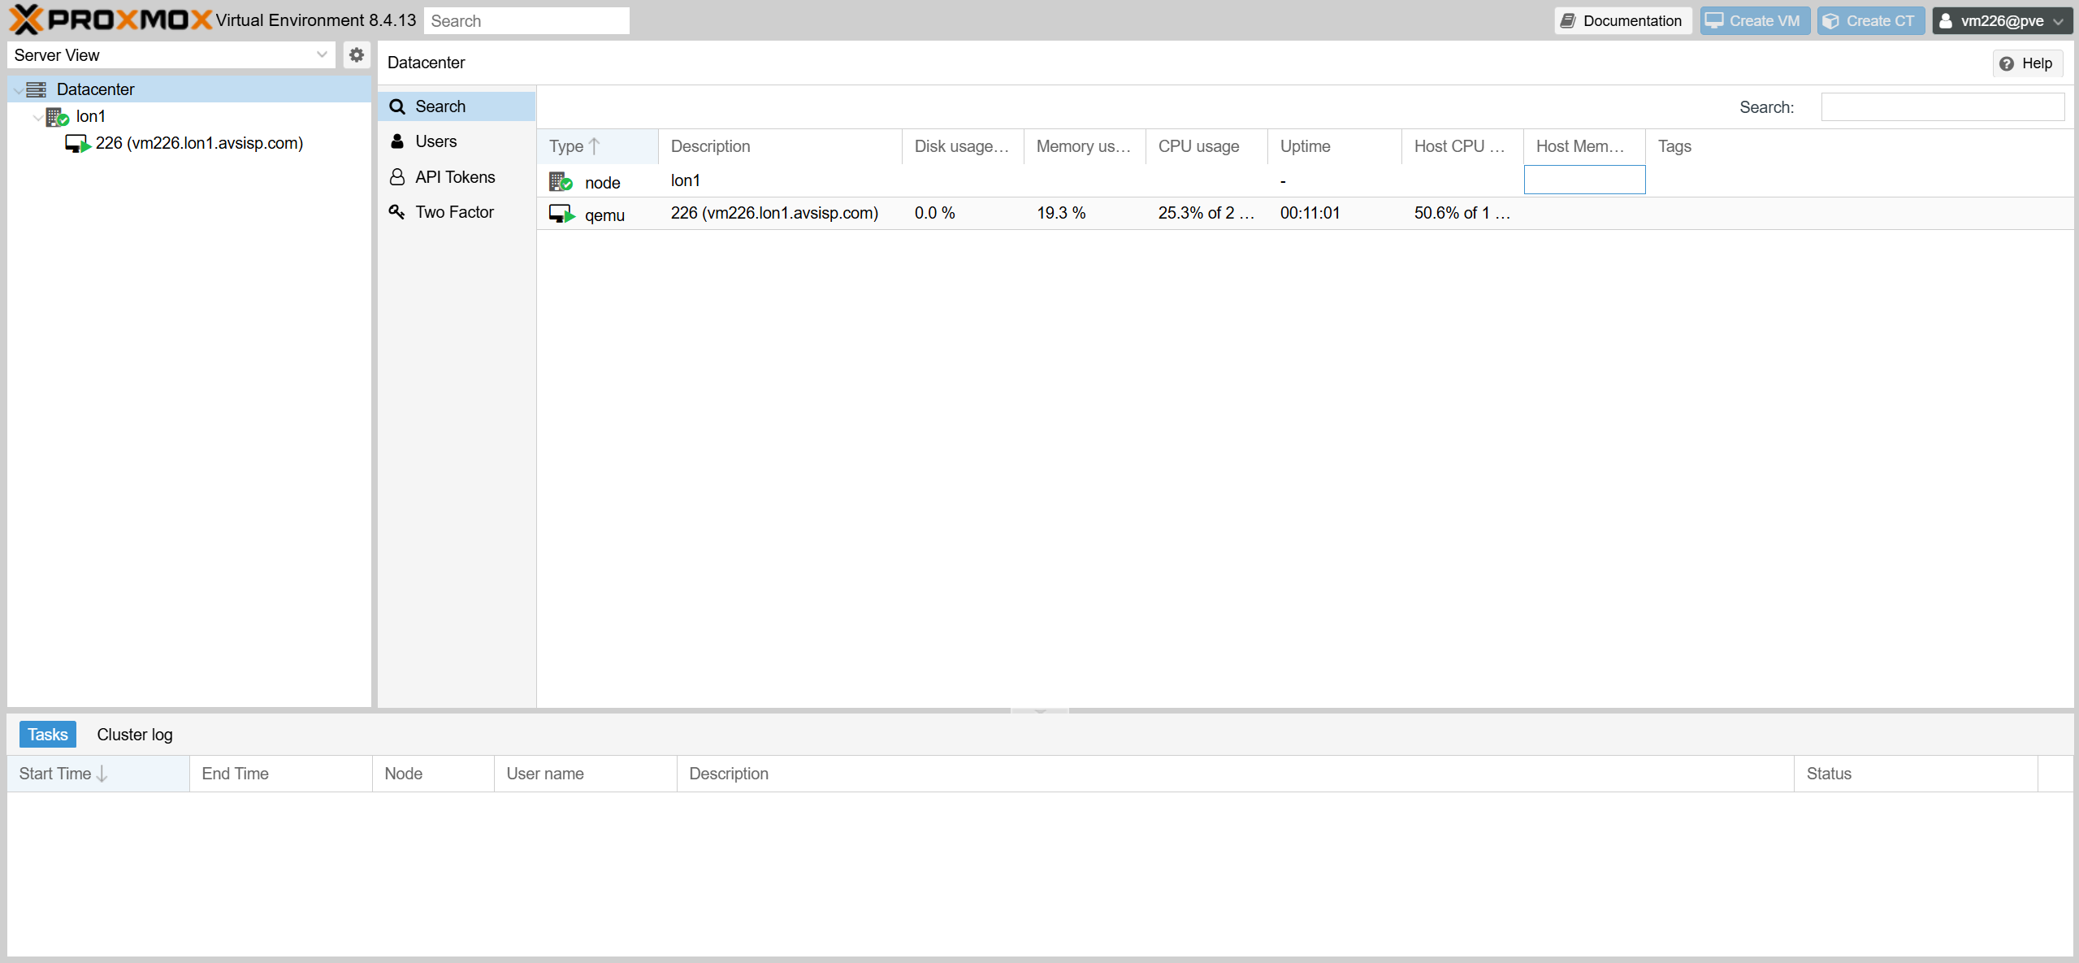Click the 00:11:01 uptime cell
The width and height of the screenshot is (2079, 963).
(1335, 213)
